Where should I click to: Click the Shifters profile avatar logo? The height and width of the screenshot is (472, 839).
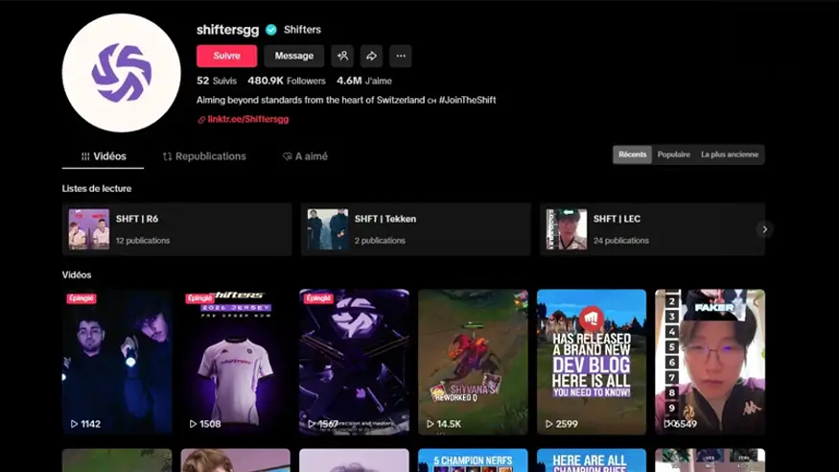click(x=122, y=73)
